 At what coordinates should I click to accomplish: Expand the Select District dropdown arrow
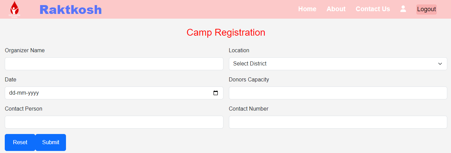(x=440, y=64)
